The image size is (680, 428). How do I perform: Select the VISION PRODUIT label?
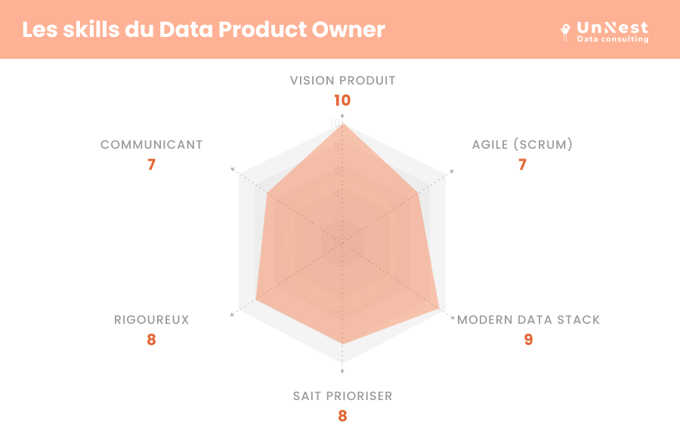342,81
